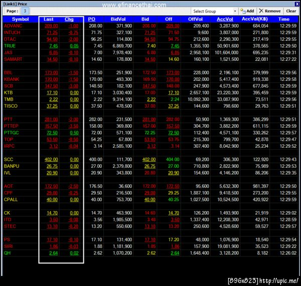
Task: Select the CPF symbol
Action: pos(8,193)
